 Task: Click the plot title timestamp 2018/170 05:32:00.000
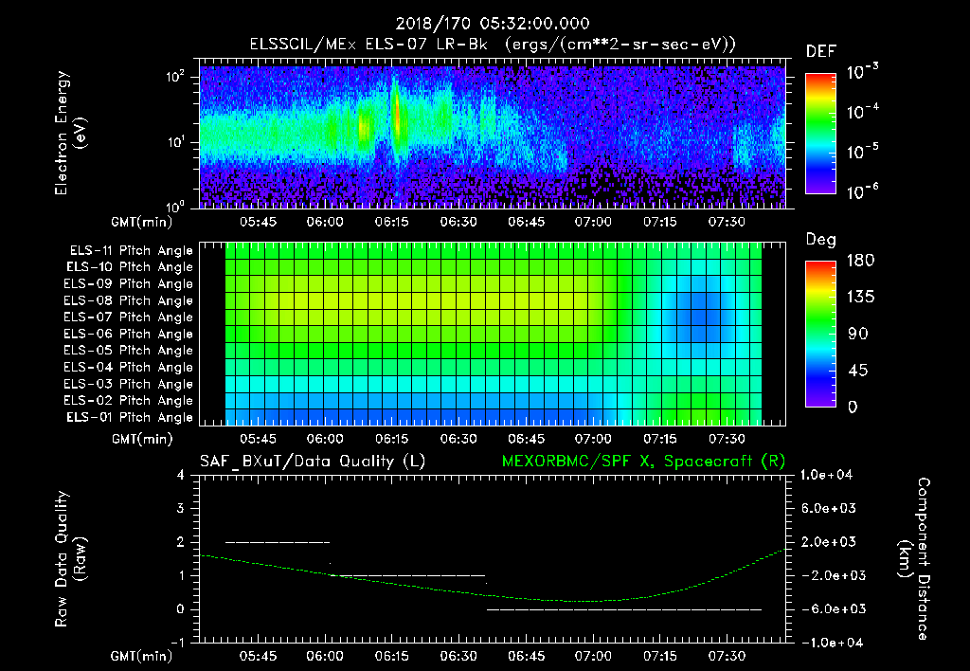point(493,24)
